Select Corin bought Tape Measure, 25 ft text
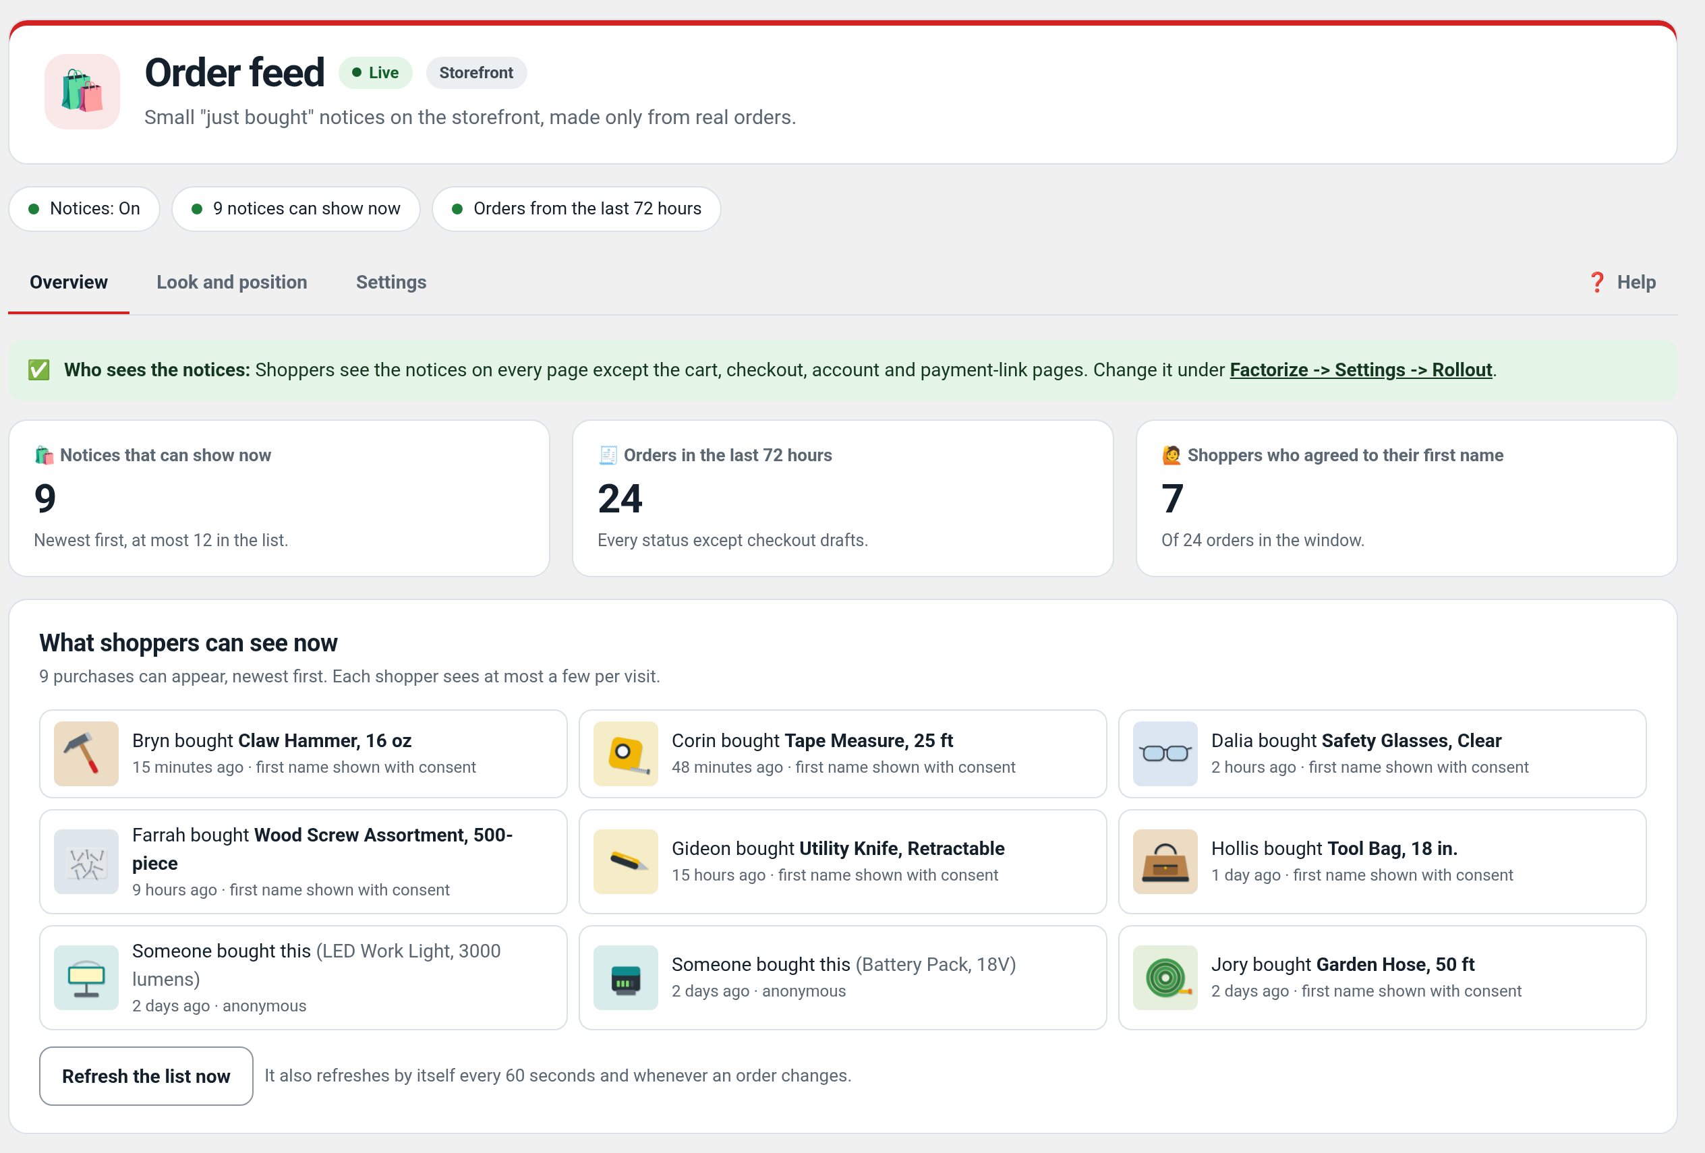Viewport: 1705px width, 1153px height. coord(812,741)
